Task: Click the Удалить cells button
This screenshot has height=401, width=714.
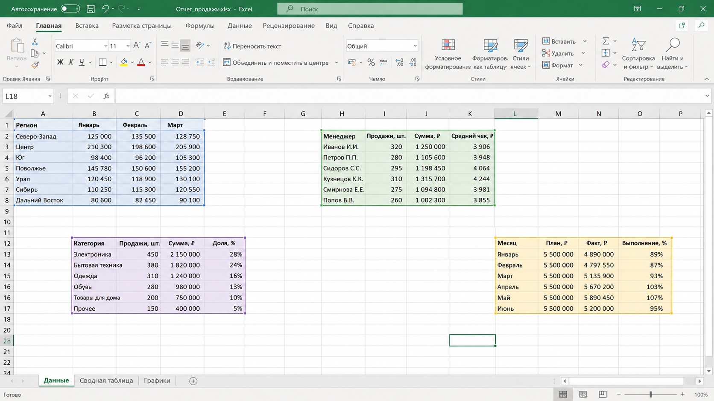Action: (558, 53)
